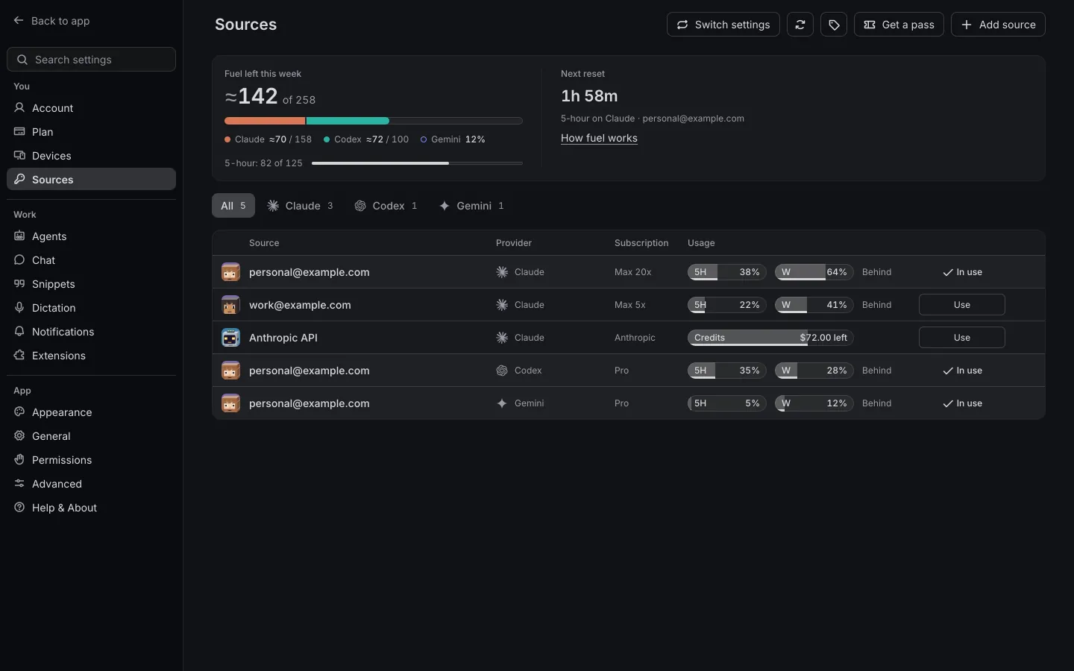
Task: Click the tag icon button
Action: coord(834,25)
